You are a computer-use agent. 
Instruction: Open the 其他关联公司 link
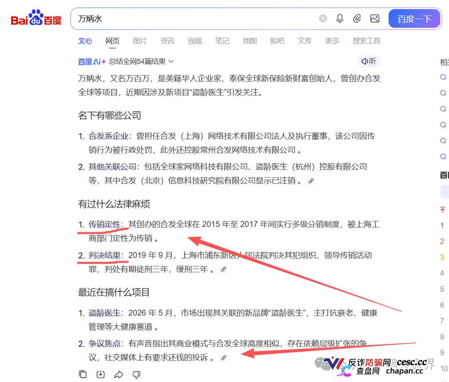112,167
